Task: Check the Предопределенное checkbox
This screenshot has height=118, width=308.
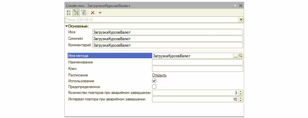Action: [x=154, y=87]
